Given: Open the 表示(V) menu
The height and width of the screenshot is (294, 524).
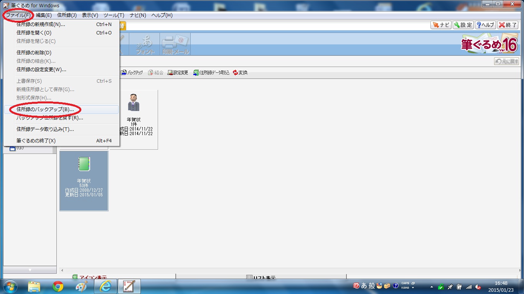Looking at the screenshot, I should coord(90,15).
